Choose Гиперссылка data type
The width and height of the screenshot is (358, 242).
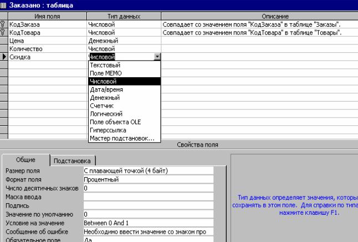pos(125,130)
